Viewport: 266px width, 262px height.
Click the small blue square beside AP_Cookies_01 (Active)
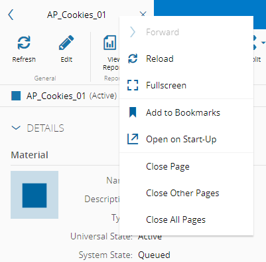[x=16, y=96]
